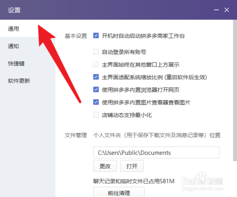Image resolution: width=237 pixels, height=197 pixels.
Task: Enable 店铺动态支持最小化 checkbox
Action: 96,115
